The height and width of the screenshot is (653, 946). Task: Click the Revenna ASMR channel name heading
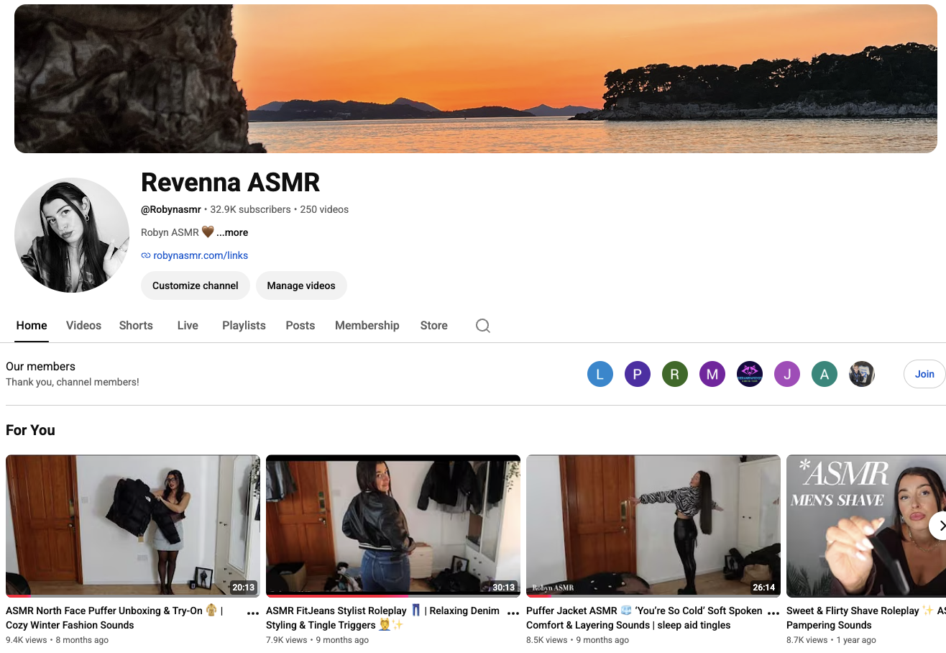[x=230, y=183]
